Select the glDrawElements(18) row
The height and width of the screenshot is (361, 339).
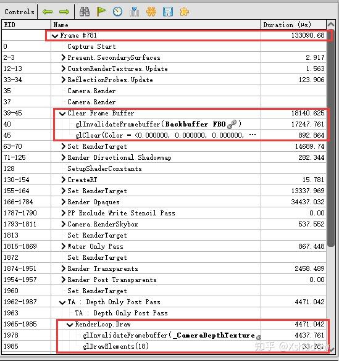coord(164,346)
